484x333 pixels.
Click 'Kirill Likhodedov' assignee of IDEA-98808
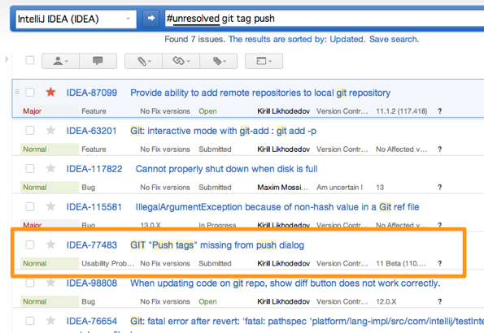[x=284, y=302]
